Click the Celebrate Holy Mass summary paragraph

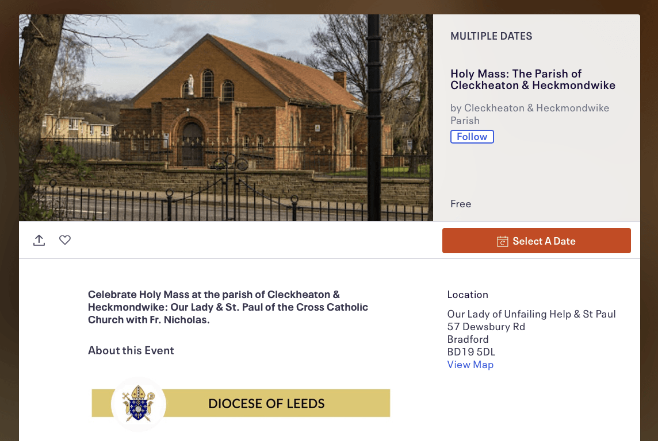(228, 307)
